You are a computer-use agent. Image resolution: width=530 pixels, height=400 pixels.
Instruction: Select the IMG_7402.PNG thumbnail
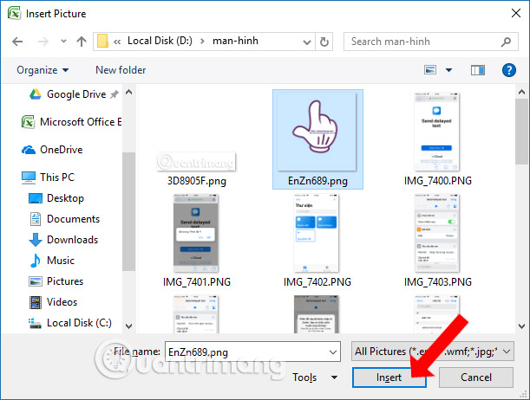tap(317, 233)
